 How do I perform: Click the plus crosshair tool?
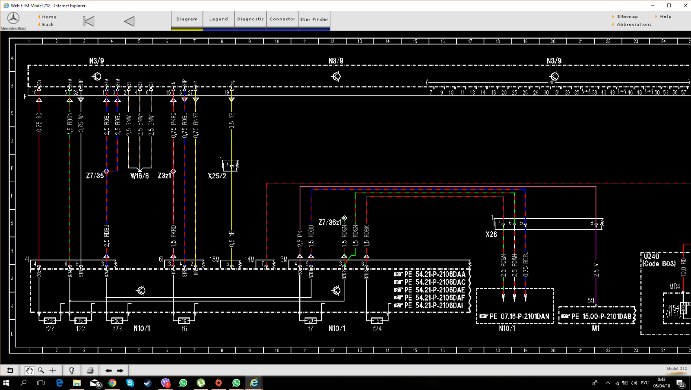tap(53, 370)
